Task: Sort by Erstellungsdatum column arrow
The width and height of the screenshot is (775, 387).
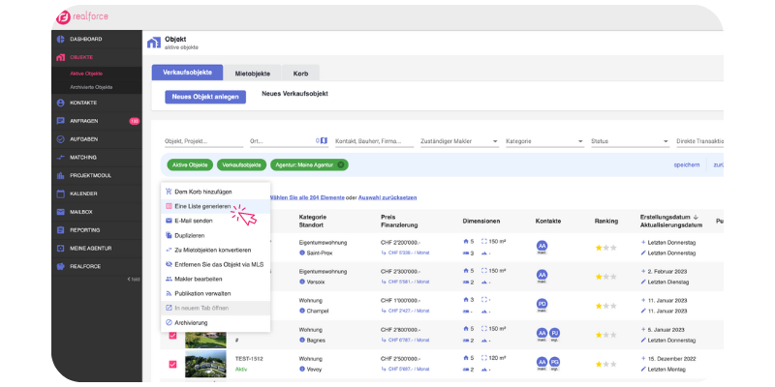Action: pyautogui.click(x=699, y=217)
